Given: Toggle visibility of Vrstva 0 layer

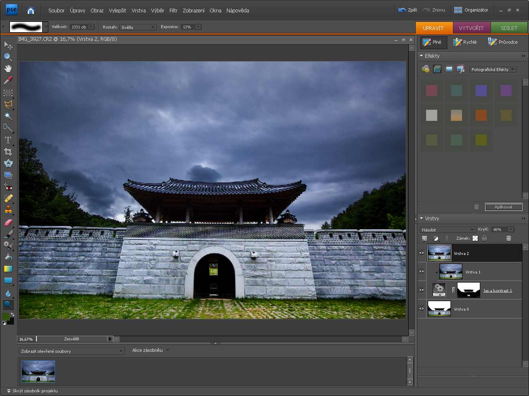Looking at the screenshot, I should 422,309.
